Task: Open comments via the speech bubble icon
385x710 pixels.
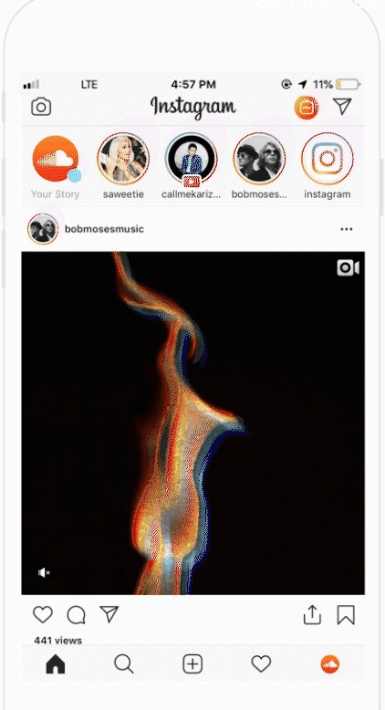Action: (x=76, y=615)
